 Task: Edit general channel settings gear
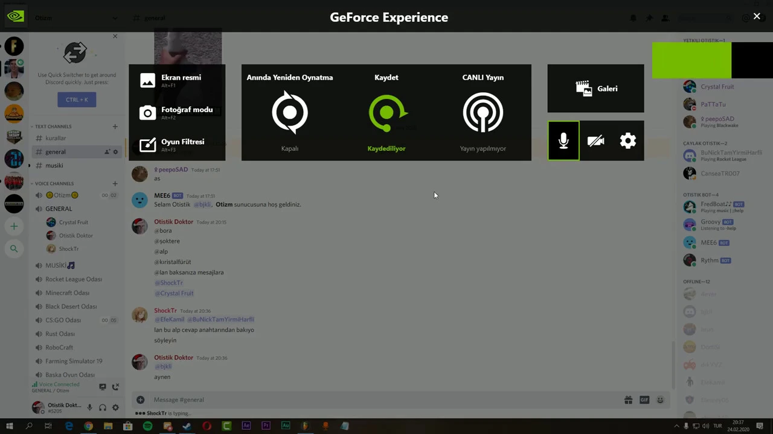pyautogui.click(x=115, y=152)
